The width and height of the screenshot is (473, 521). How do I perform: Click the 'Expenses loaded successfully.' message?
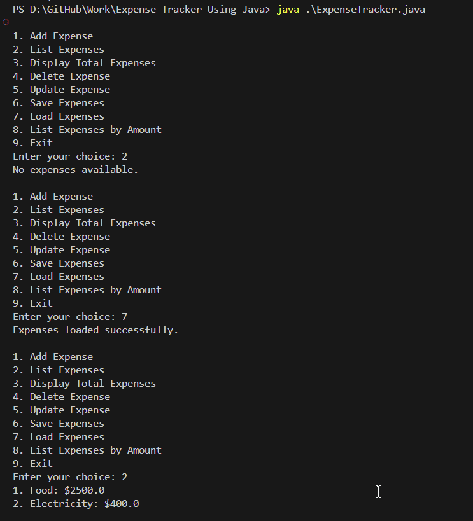pyautogui.click(x=95, y=330)
